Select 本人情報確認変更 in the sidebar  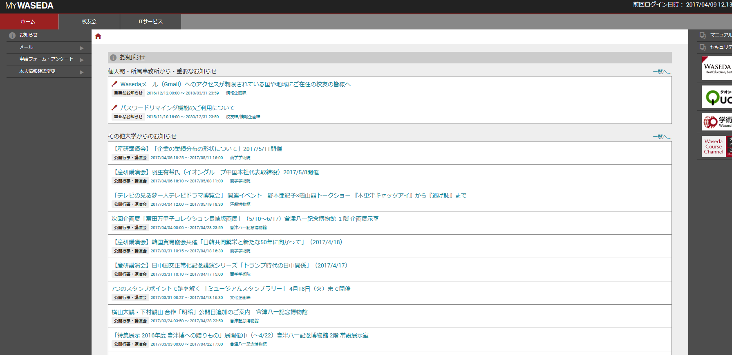(x=38, y=72)
